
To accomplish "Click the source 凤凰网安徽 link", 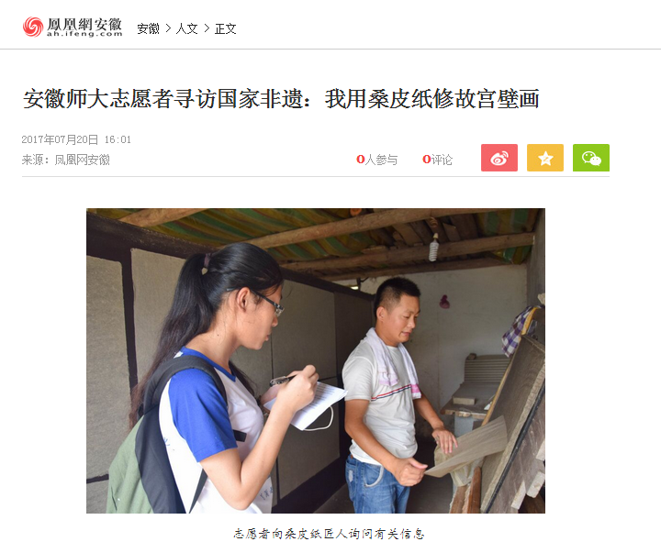I will pos(83,160).
